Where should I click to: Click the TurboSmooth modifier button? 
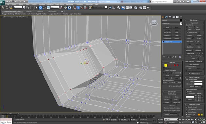click(167, 38)
